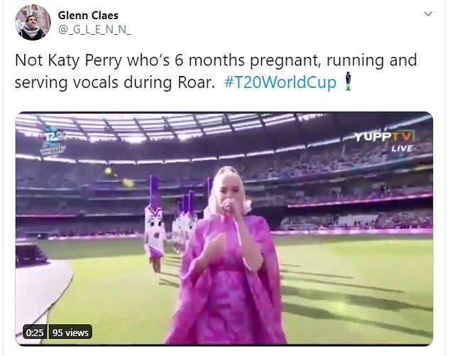The width and height of the screenshot is (450, 356).
Task: Click the 0:25 video duration badge
Action: point(34,333)
